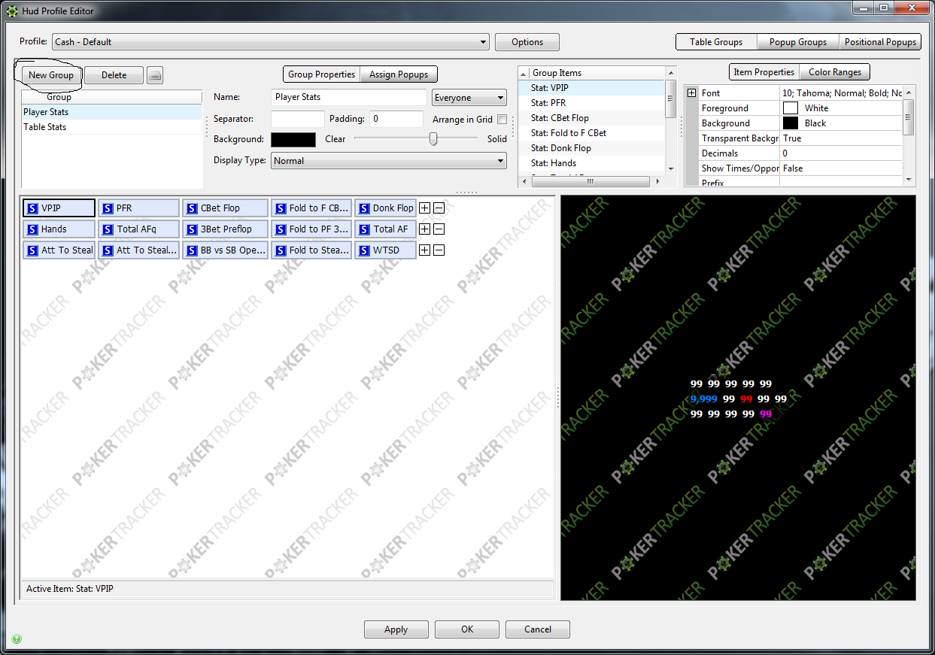Click the group Background black color swatch
This screenshot has height=655, width=935.
tap(293, 140)
